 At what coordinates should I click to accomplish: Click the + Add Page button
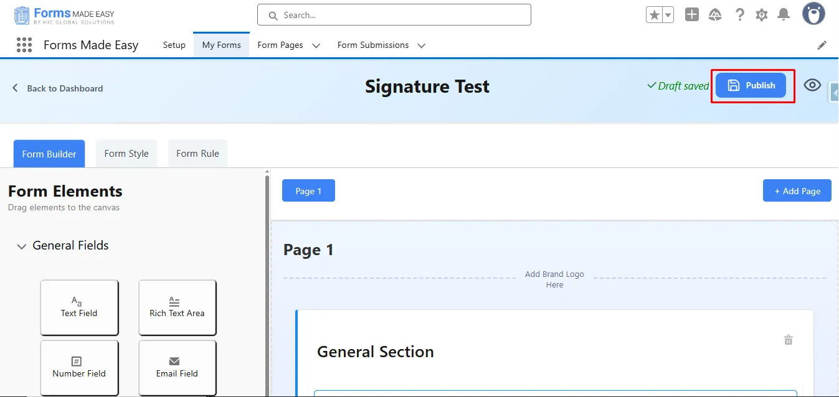[x=797, y=191]
